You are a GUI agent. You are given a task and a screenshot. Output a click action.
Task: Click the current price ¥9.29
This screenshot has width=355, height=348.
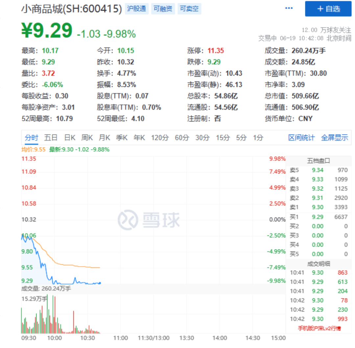(x=47, y=30)
